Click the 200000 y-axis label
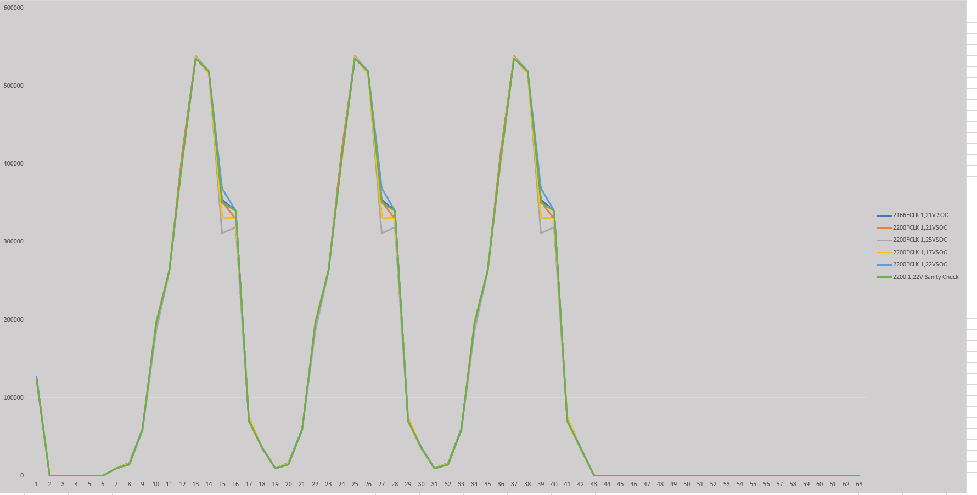Image resolution: width=977 pixels, height=495 pixels. click(x=14, y=320)
